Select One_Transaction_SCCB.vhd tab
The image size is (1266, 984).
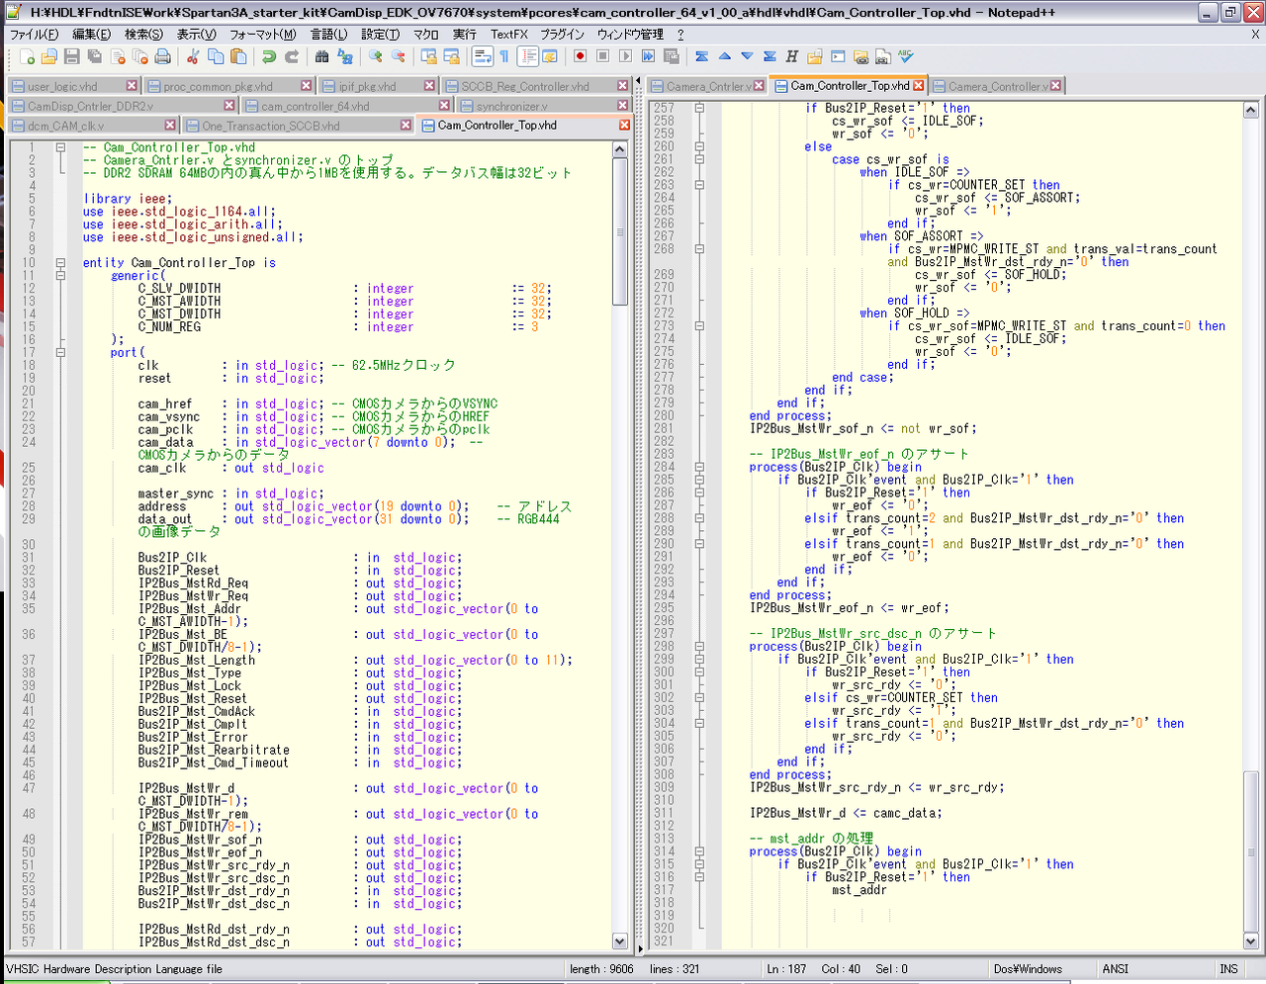(x=298, y=126)
